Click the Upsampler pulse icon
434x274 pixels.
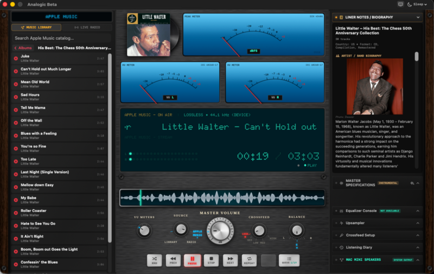click(x=341, y=223)
